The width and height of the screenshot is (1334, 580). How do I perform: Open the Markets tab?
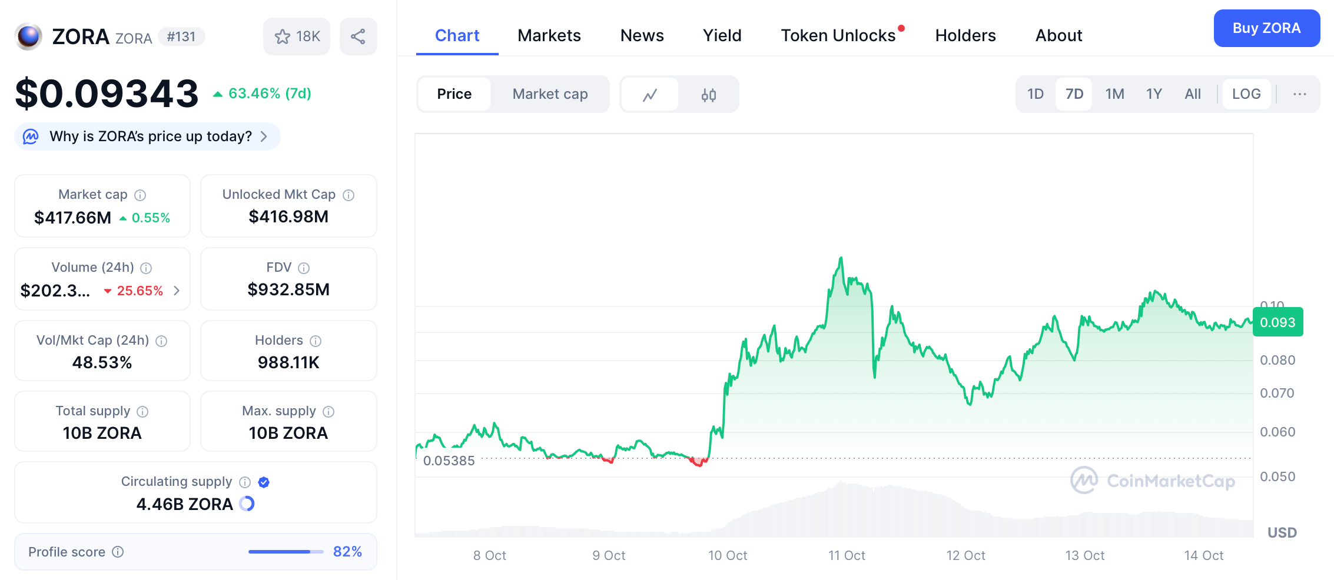tap(549, 35)
